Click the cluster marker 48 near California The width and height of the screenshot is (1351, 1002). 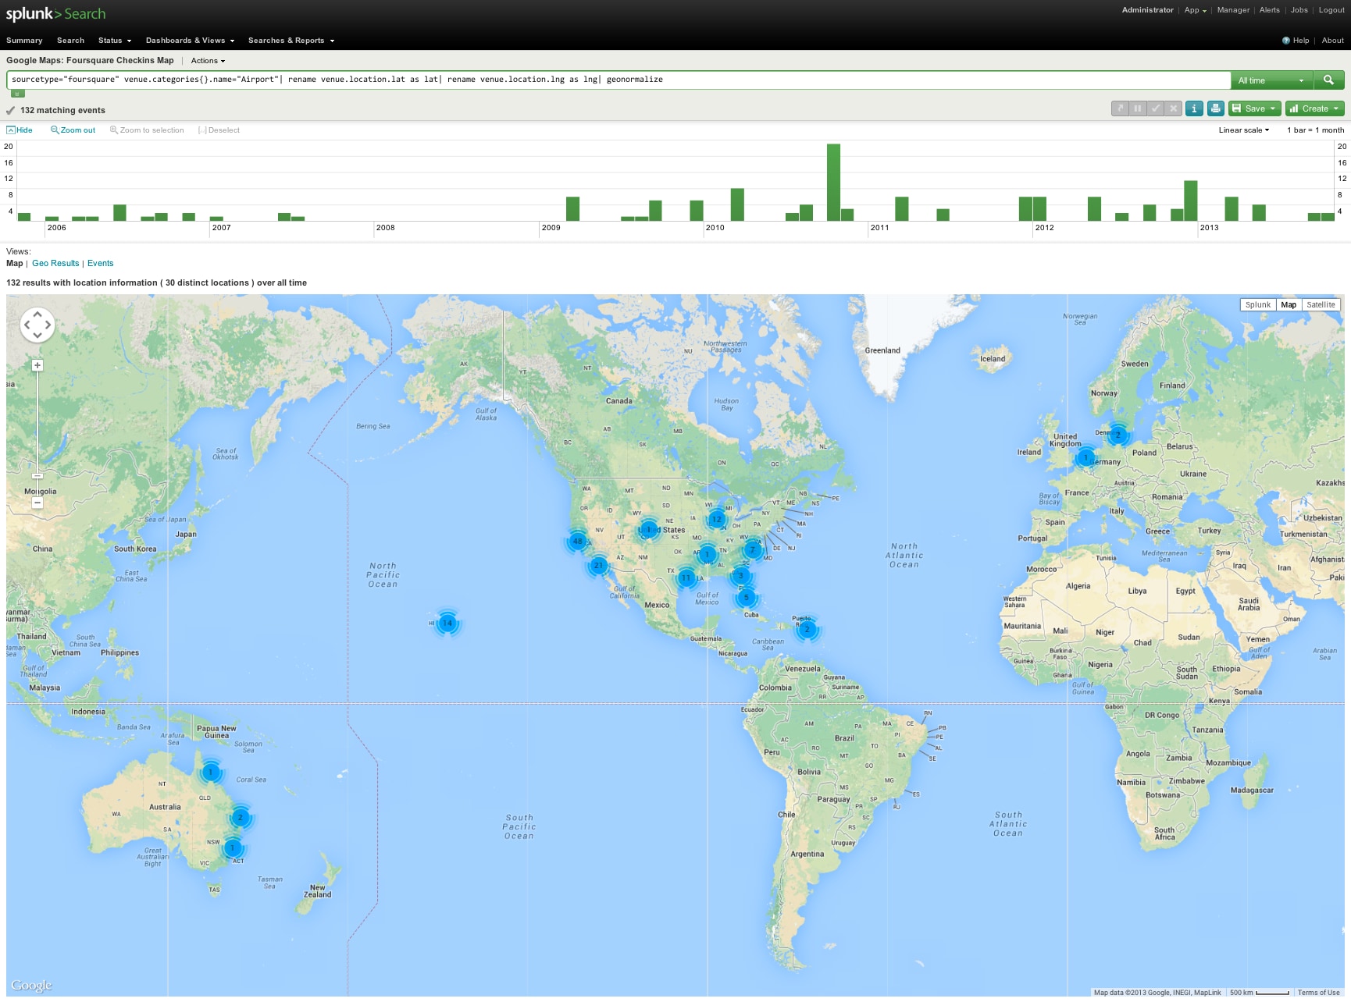577,541
